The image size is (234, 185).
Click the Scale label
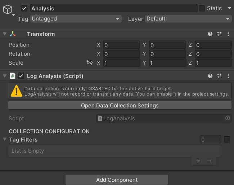click(x=16, y=63)
